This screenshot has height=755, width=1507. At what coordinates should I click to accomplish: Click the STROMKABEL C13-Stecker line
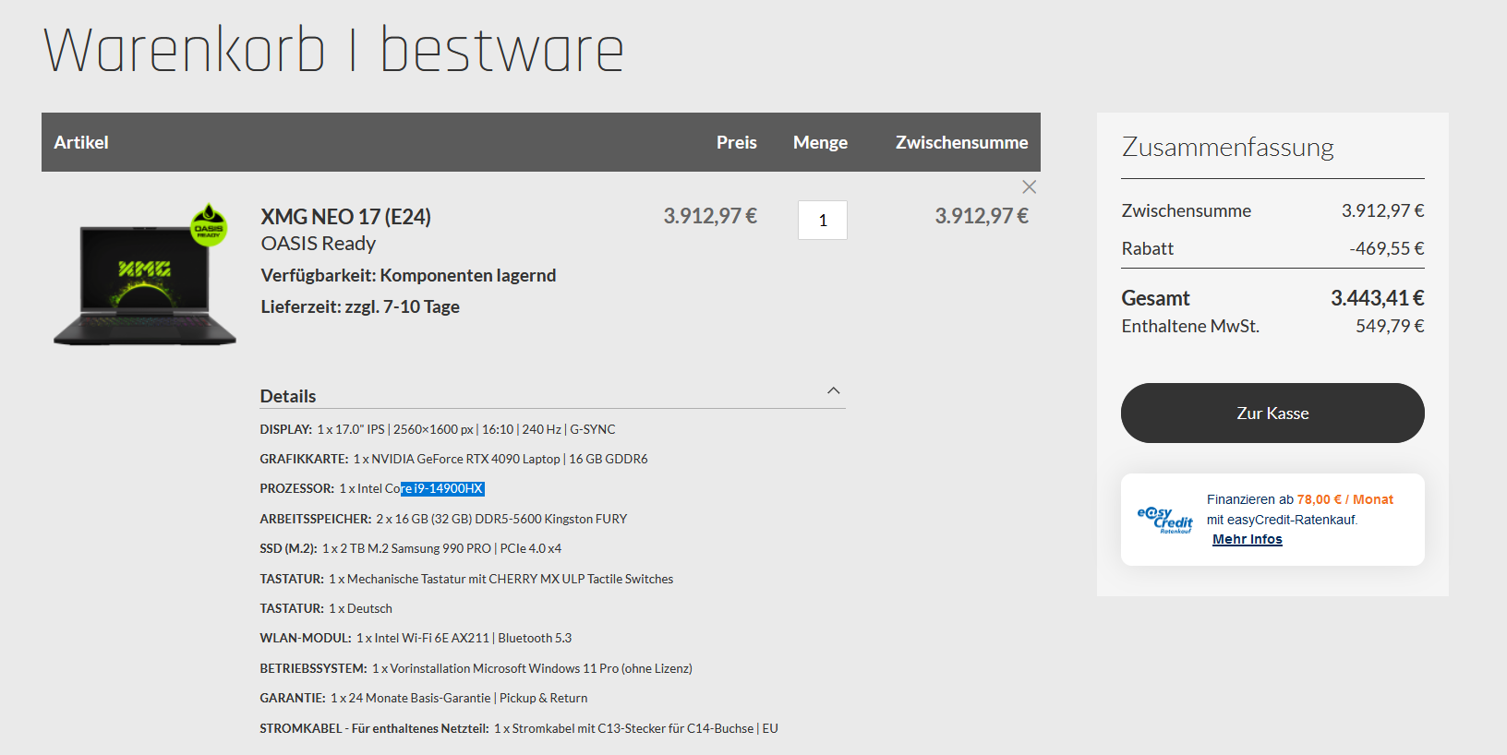519,728
